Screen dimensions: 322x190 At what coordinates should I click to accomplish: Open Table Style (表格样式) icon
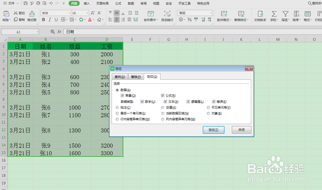point(241,14)
